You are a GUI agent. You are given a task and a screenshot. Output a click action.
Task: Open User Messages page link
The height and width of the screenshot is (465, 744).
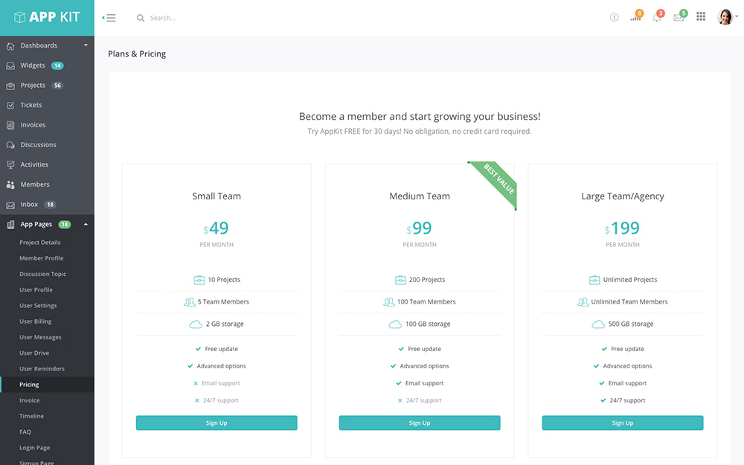40,337
